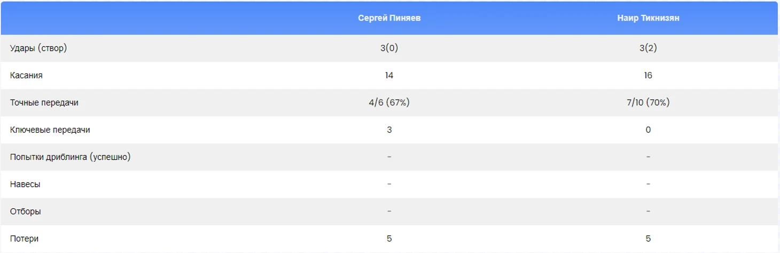Click the Сергей Пиняев column header
This screenshot has width=780, height=253.
(x=389, y=18)
